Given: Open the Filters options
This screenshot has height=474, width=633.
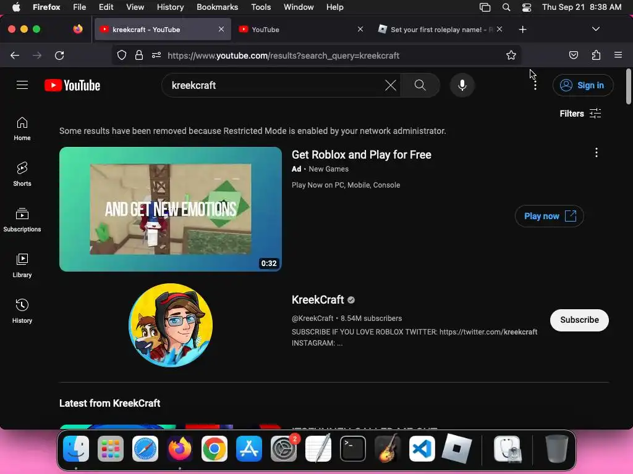Looking at the screenshot, I should point(580,114).
